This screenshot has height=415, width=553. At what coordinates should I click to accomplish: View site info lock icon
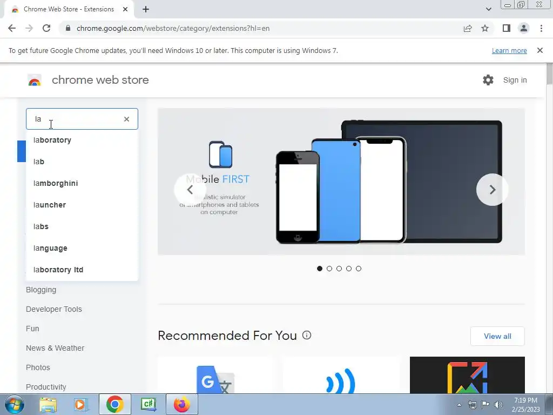click(x=68, y=28)
